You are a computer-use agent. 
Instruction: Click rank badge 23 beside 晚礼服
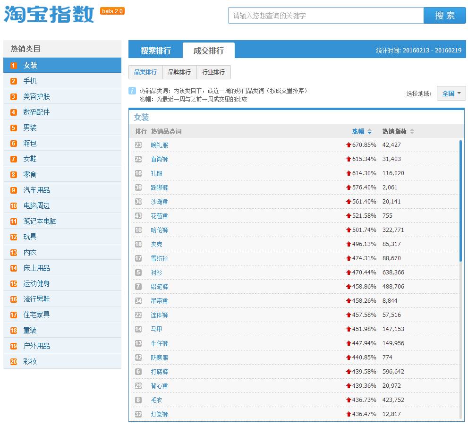tap(138, 145)
